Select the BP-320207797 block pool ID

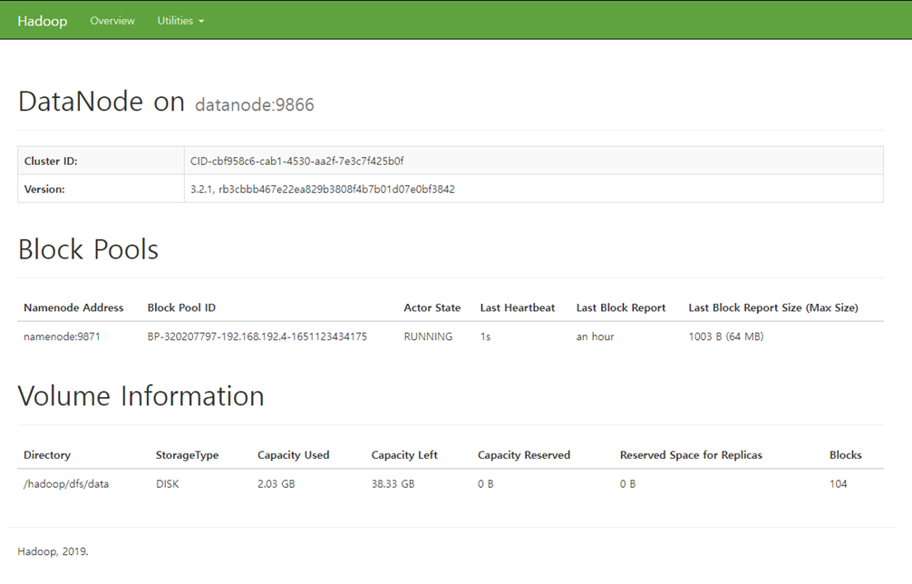point(257,336)
